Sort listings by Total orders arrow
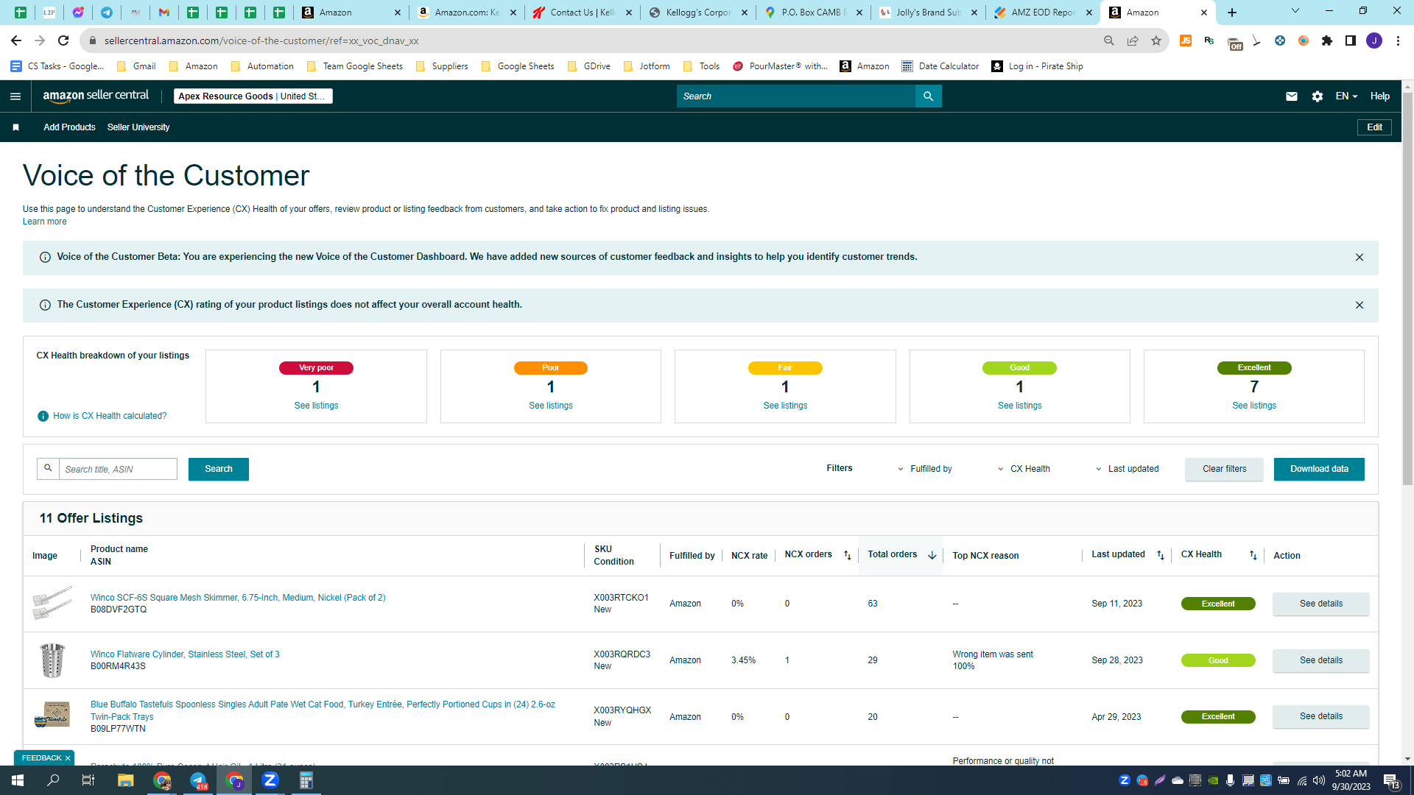Screen dimensions: 1414x795 (x=932, y=556)
